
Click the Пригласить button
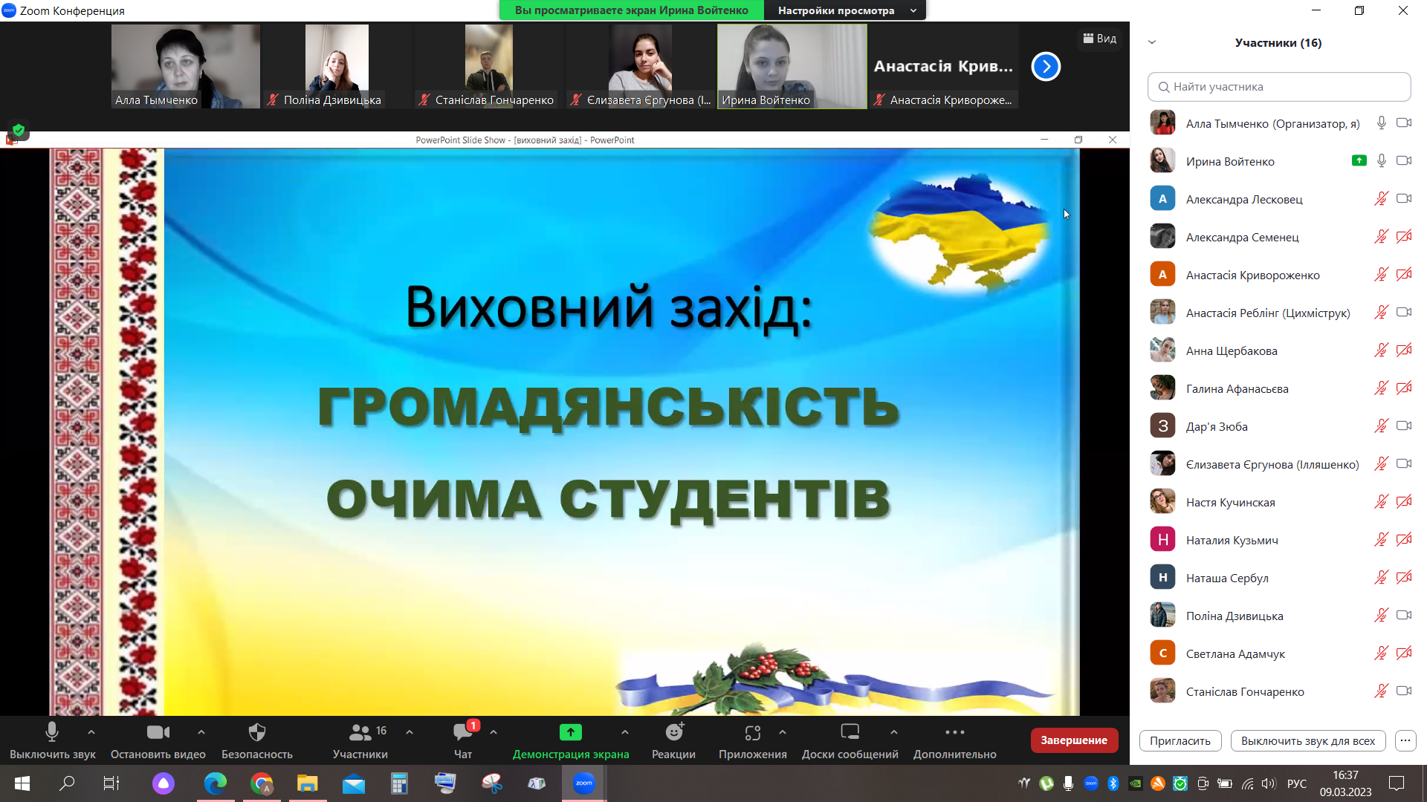1180,741
